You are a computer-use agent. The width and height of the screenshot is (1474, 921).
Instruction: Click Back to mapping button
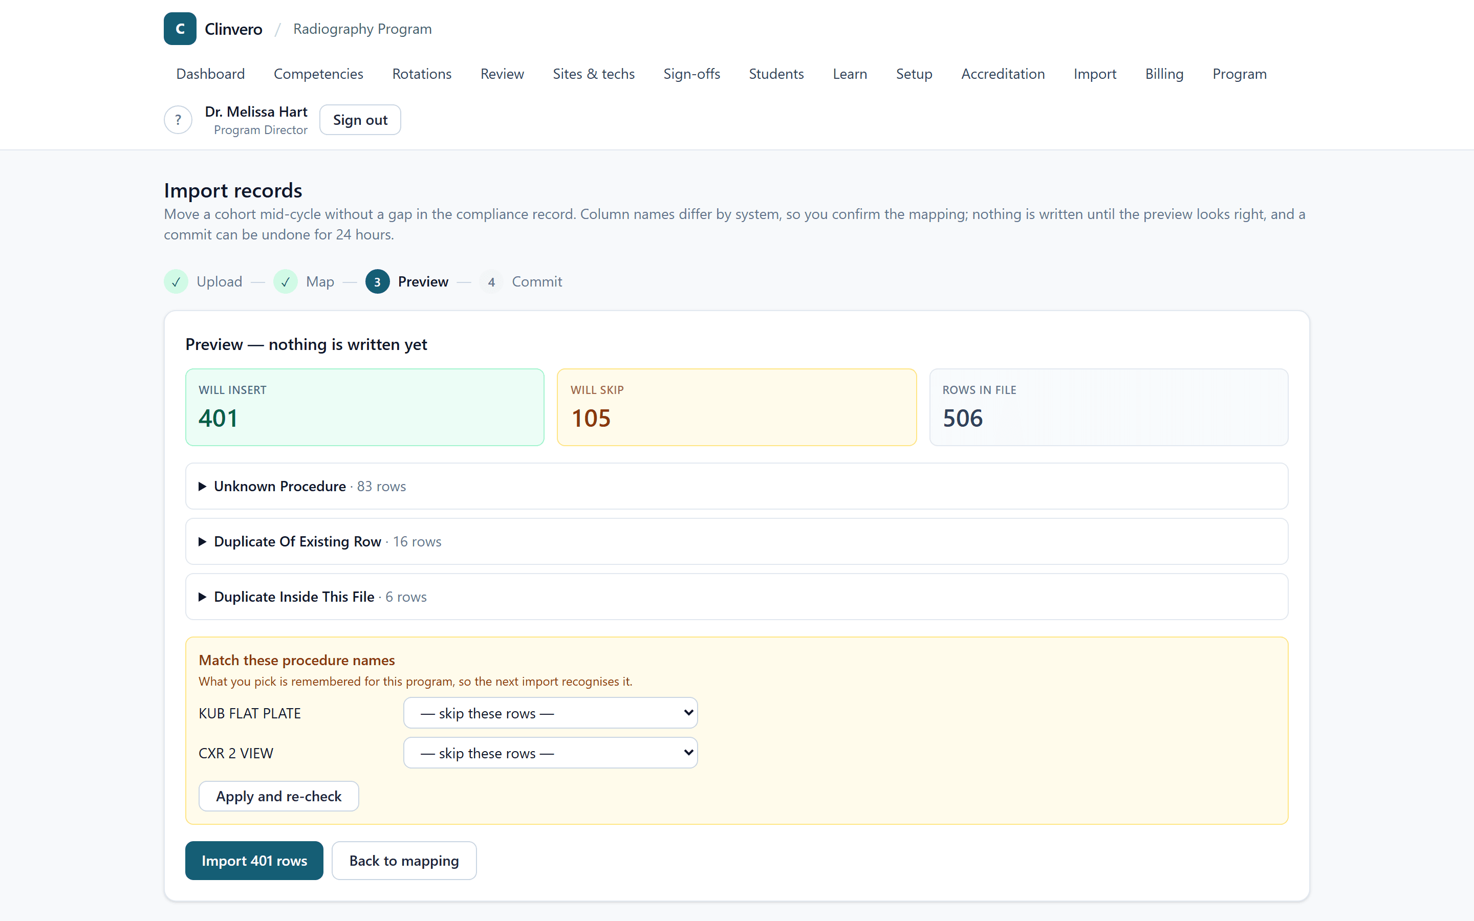404,861
